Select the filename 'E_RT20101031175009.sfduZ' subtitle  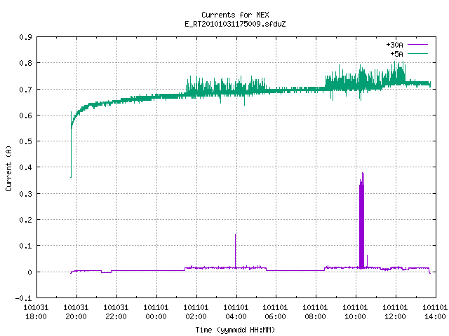pos(235,24)
